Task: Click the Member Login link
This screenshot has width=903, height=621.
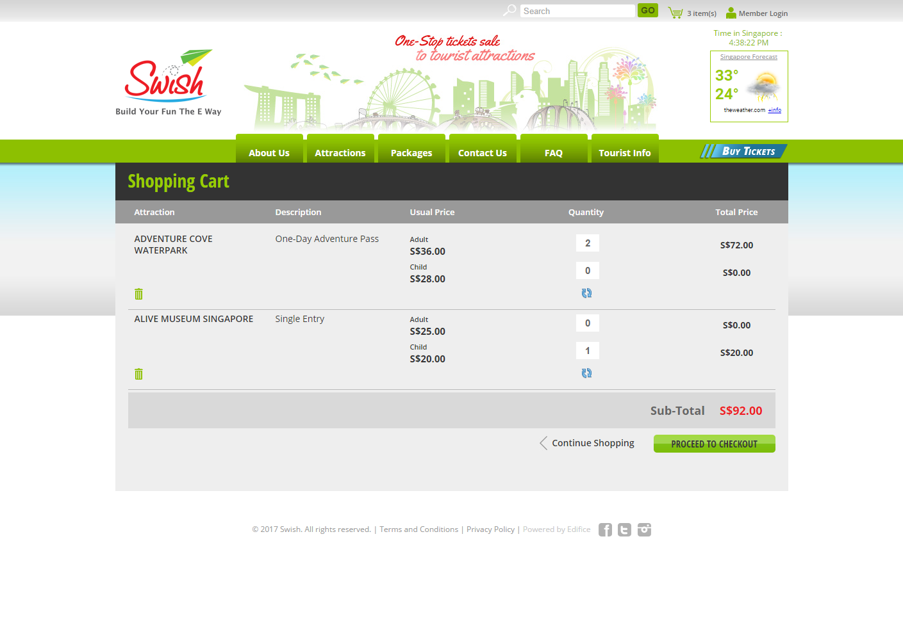Action: [x=763, y=13]
